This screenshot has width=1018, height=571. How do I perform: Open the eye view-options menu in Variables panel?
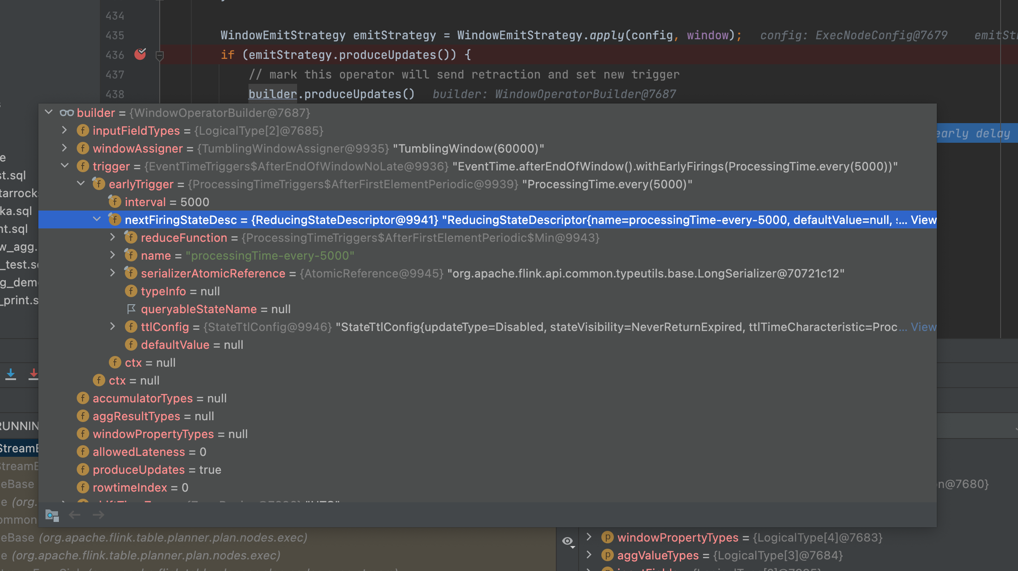click(x=568, y=541)
